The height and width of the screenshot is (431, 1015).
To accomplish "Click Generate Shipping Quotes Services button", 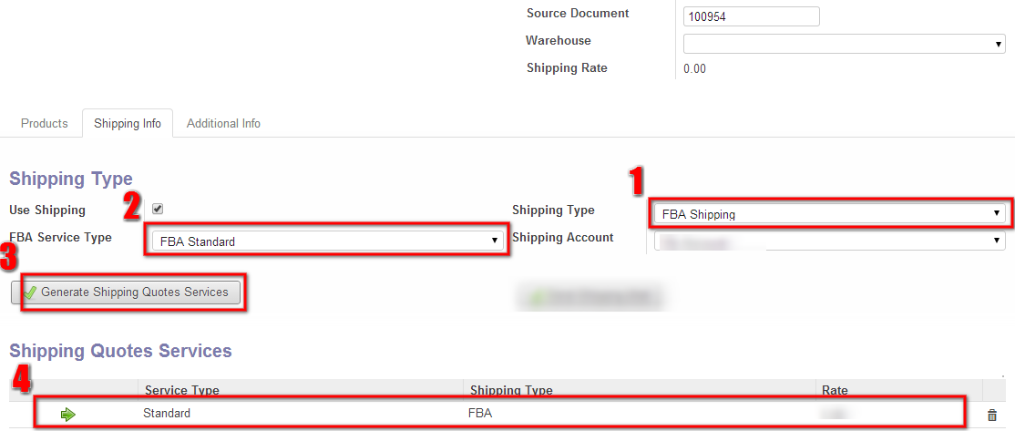I will click(x=127, y=292).
